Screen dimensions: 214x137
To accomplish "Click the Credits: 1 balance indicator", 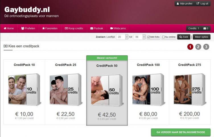I will (x=194, y=29).
